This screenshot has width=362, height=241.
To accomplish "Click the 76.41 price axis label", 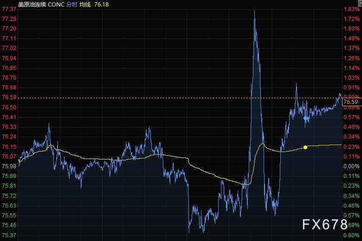I will pos(9,117).
